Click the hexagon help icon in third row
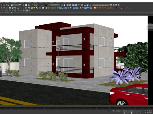 [15, 10]
